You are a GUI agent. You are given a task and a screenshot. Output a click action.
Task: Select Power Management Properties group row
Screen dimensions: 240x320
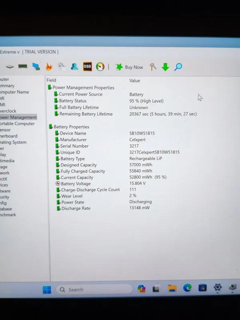point(81,88)
